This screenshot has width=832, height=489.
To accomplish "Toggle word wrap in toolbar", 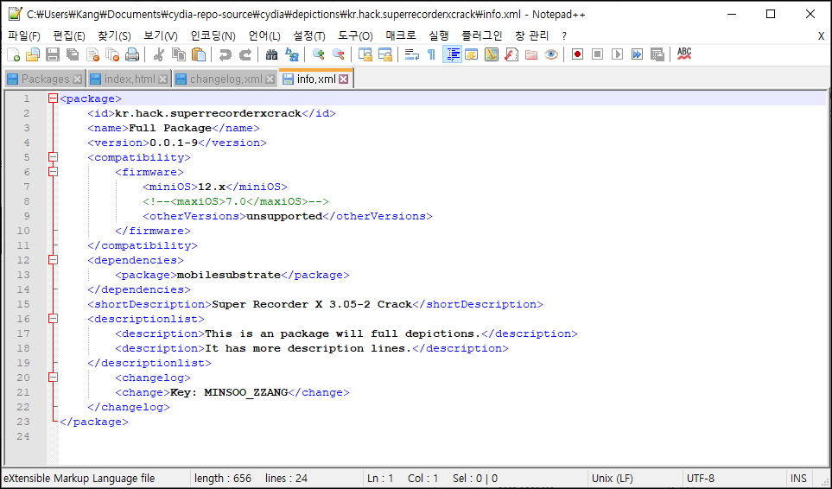I will click(412, 54).
